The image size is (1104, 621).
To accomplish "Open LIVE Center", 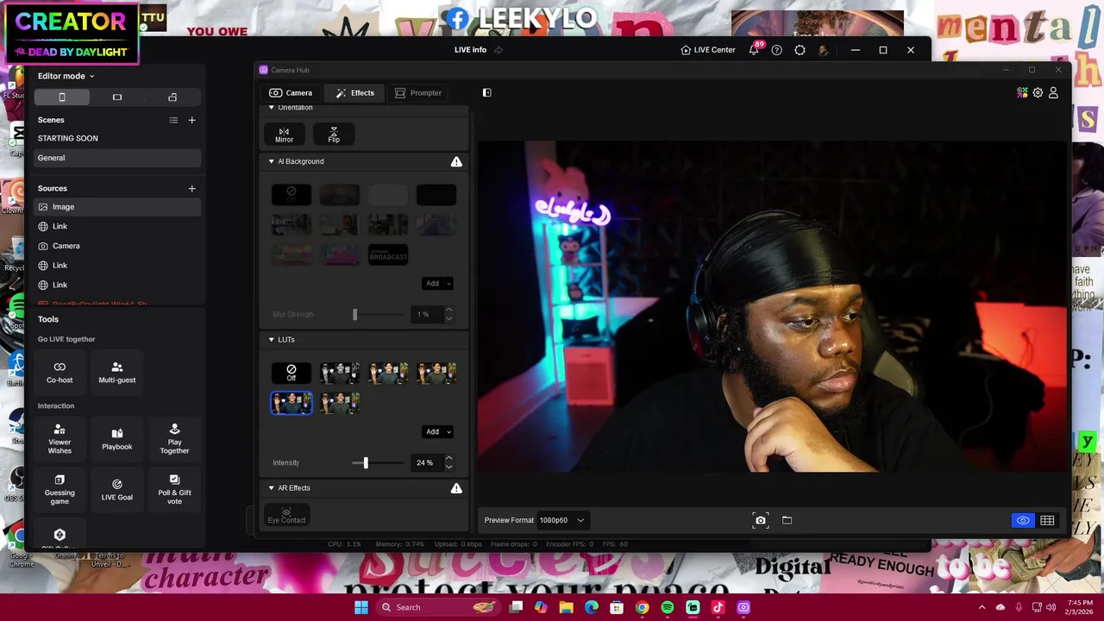I will click(708, 50).
